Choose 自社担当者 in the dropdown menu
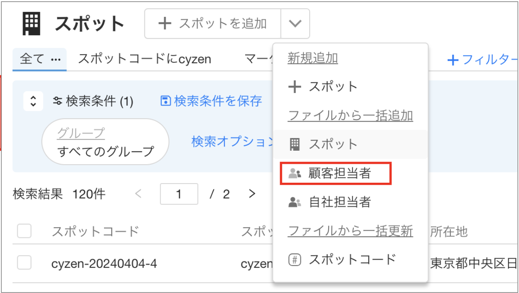Screen dimensions: 519x293 point(350,202)
